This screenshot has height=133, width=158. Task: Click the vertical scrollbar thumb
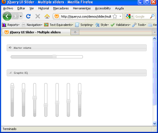point(155,73)
